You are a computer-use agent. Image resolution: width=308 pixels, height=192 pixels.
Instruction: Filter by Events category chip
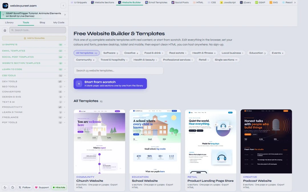tap(277, 53)
